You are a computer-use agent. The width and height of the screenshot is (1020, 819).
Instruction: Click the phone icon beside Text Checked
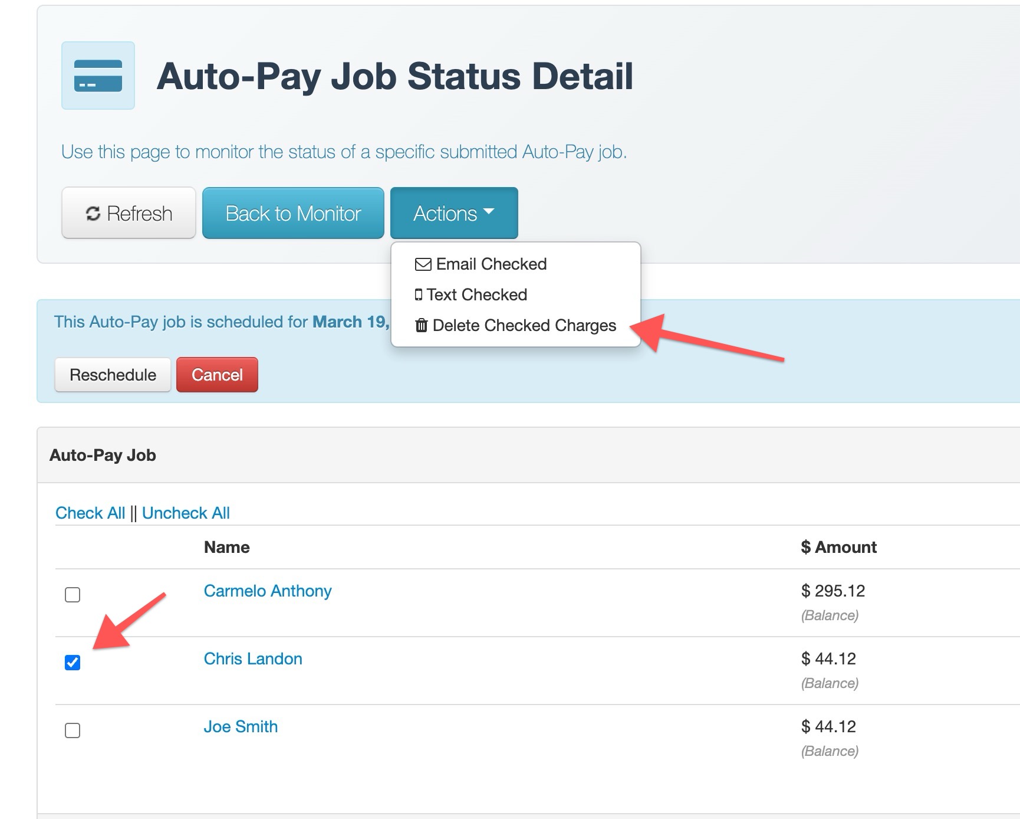coord(419,295)
